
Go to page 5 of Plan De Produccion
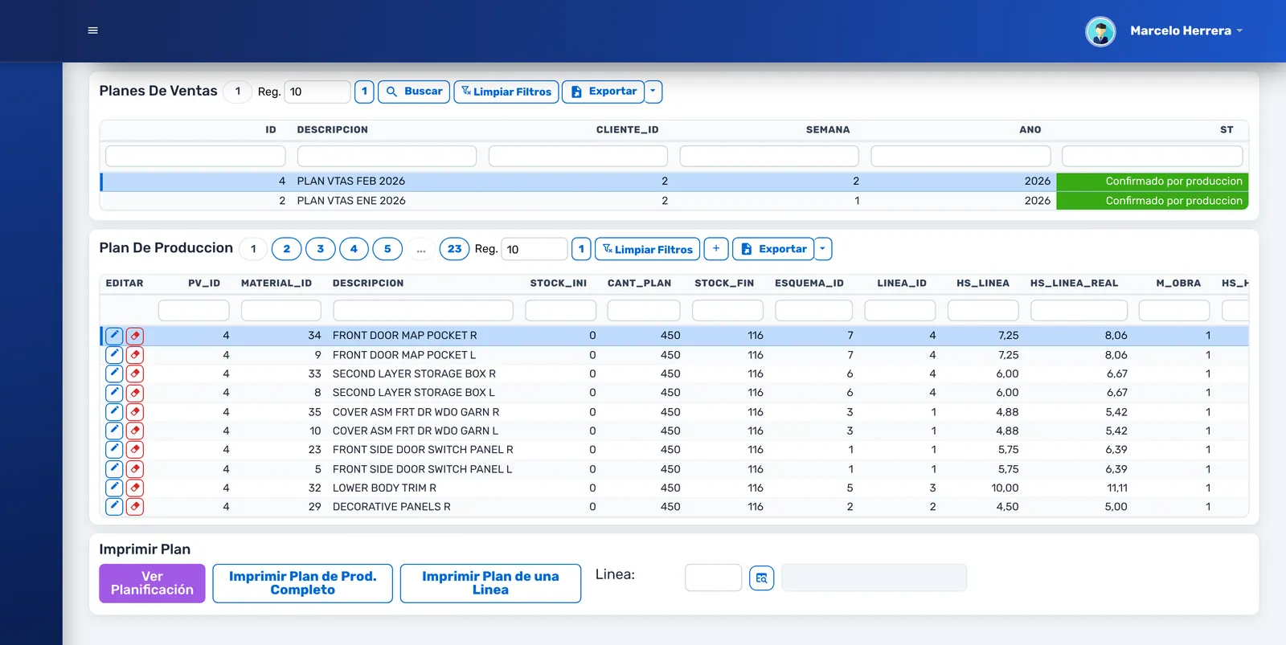pos(387,249)
